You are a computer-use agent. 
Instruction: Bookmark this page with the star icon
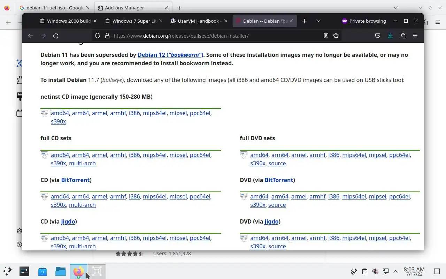pyautogui.click(x=336, y=36)
